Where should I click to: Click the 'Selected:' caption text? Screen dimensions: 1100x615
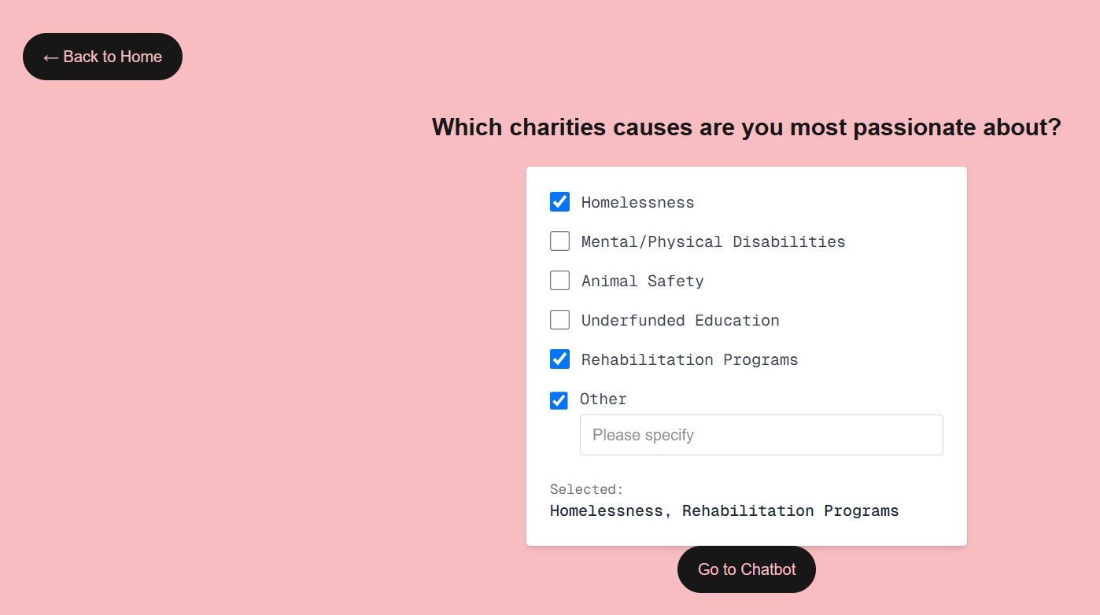[x=586, y=489]
